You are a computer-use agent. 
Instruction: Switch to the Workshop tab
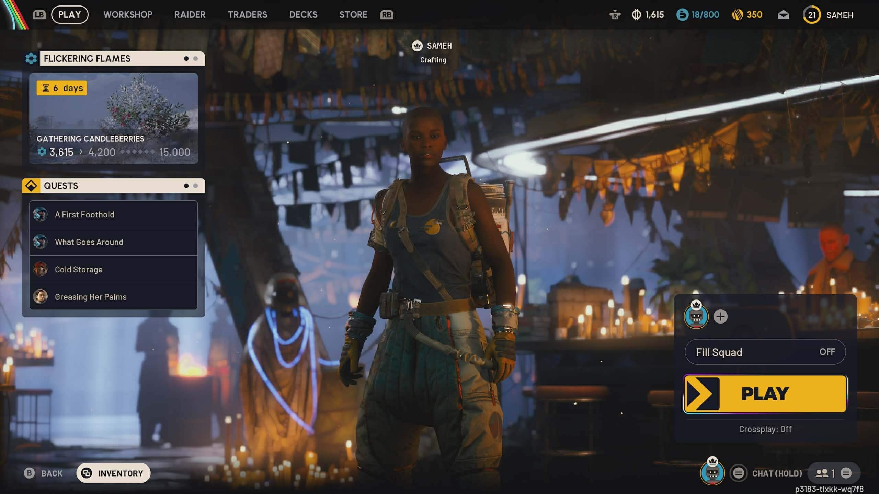pyautogui.click(x=128, y=15)
